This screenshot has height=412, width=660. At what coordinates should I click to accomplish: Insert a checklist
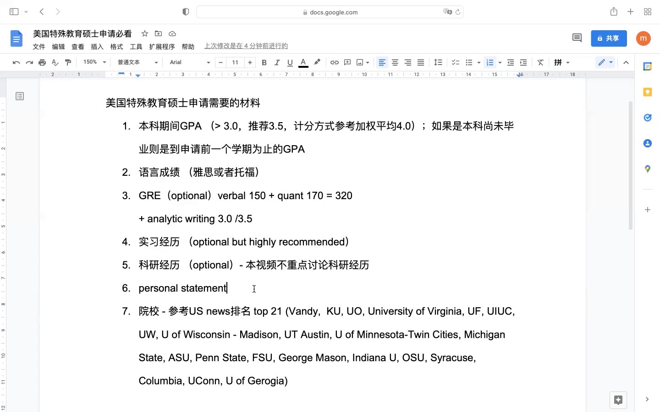coord(456,62)
